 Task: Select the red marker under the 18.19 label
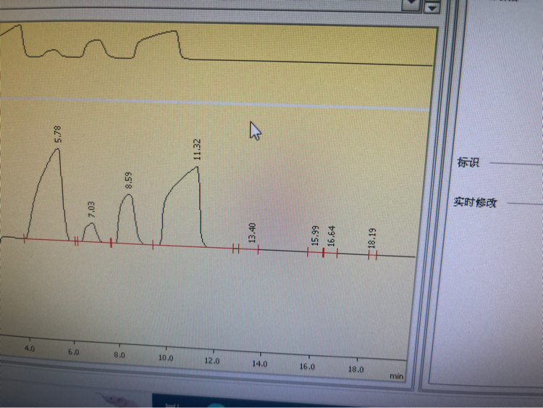tap(373, 256)
